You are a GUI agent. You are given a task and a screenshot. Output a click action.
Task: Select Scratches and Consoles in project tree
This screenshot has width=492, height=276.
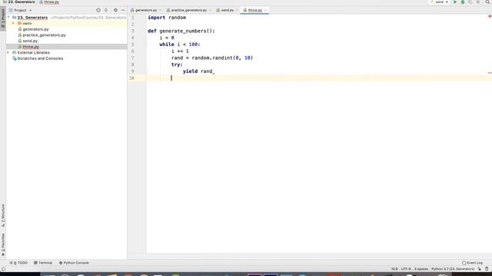[40, 58]
